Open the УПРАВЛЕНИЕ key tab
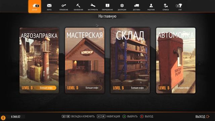Screen dimensions: 215x121 tap(64, 7)
